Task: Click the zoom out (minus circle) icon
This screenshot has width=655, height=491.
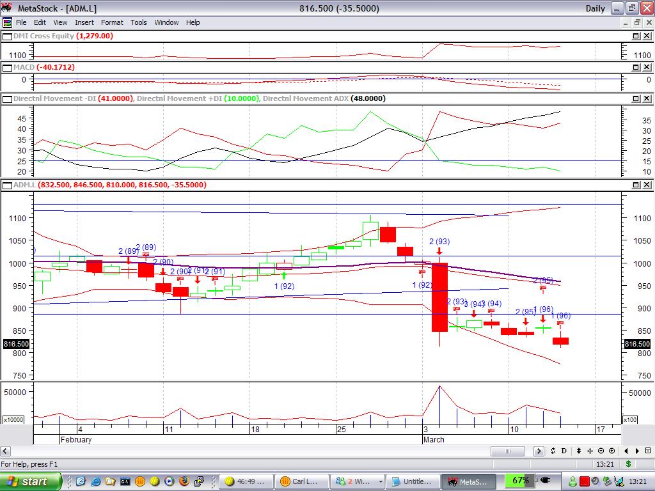Action: point(601,451)
